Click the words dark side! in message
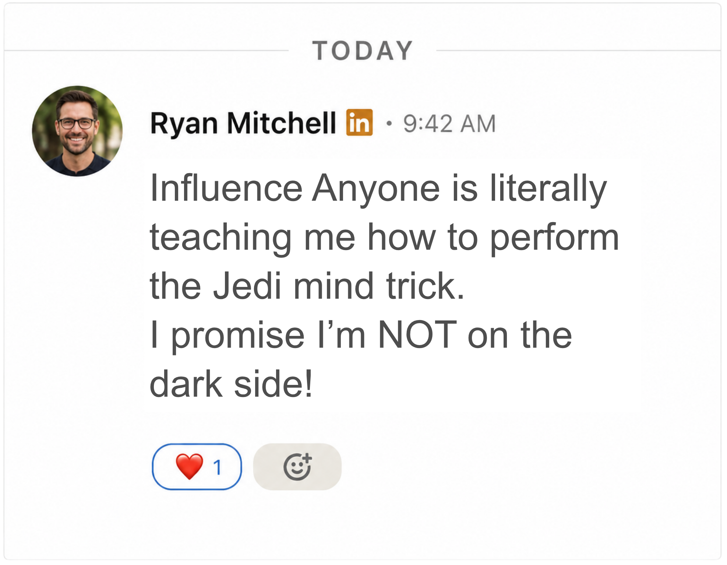 (231, 384)
